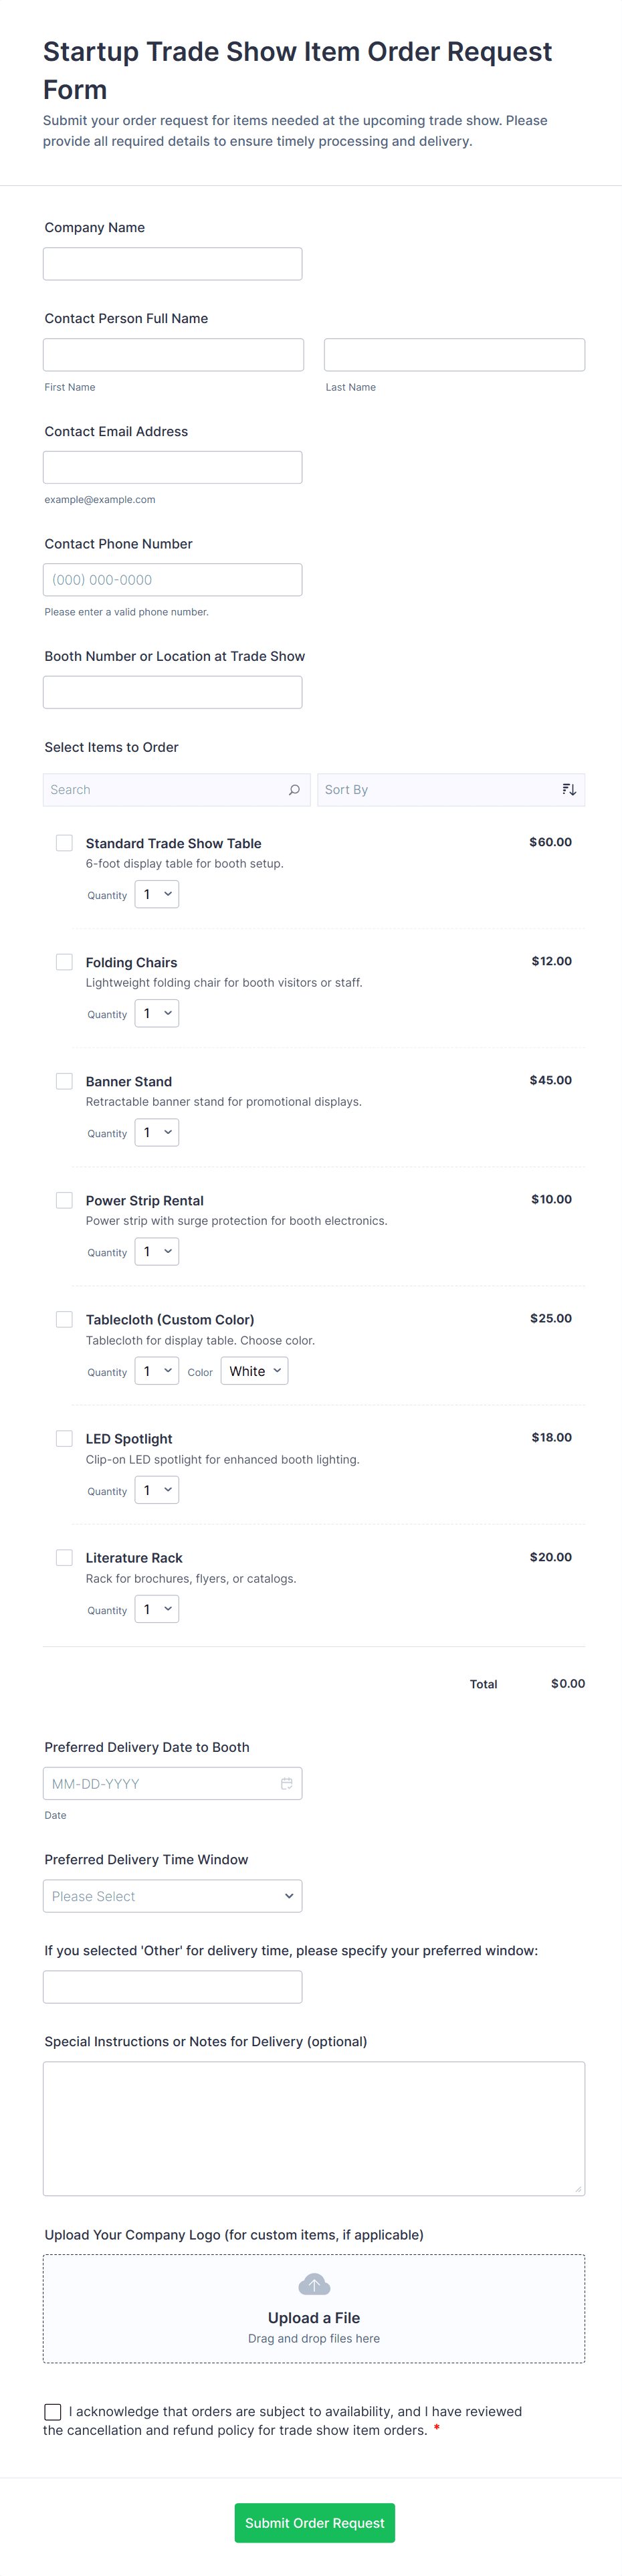Focus the Contact Email Address field
The width and height of the screenshot is (622, 2576).
[x=172, y=467]
